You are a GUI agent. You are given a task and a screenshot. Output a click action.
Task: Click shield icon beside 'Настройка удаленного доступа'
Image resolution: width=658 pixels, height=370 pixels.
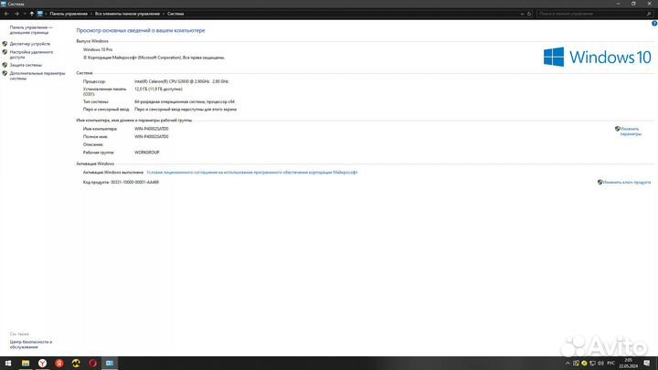(x=5, y=52)
